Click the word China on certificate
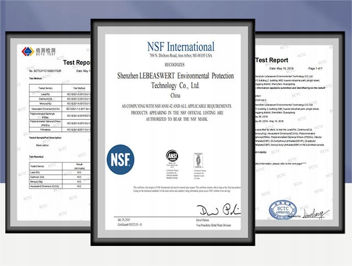The image size is (352, 266). click(x=175, y=95)
